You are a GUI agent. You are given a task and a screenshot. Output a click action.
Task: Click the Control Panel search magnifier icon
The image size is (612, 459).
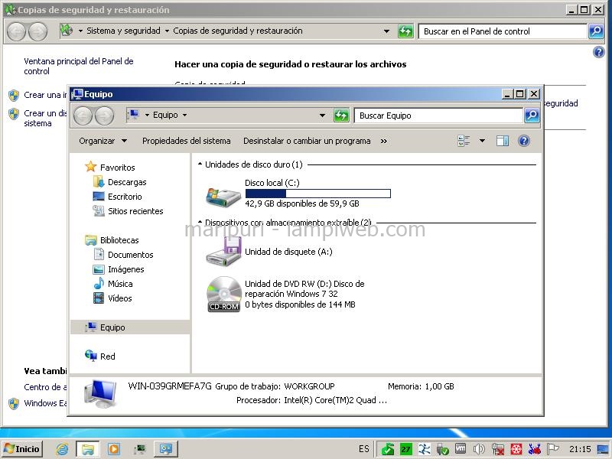(596, 31)
